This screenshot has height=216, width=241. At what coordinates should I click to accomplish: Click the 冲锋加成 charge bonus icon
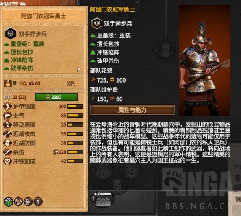[x=8, y=161]
